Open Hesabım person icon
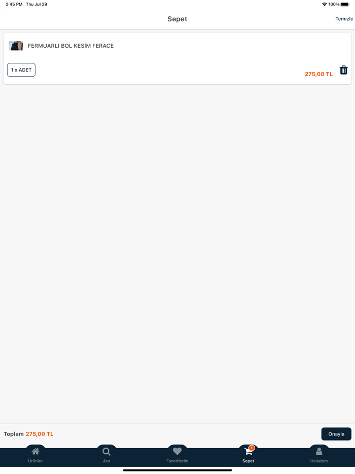Viewport: 355px width, 474px height. (319, 451)
